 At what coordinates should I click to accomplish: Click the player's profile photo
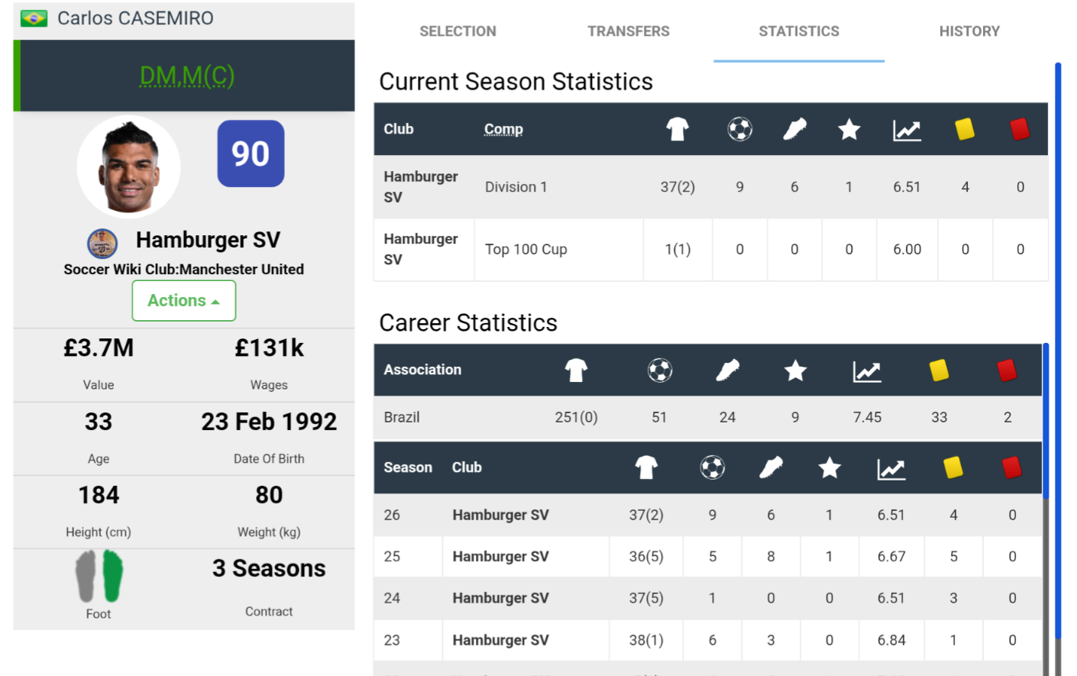tap(128, 166)
